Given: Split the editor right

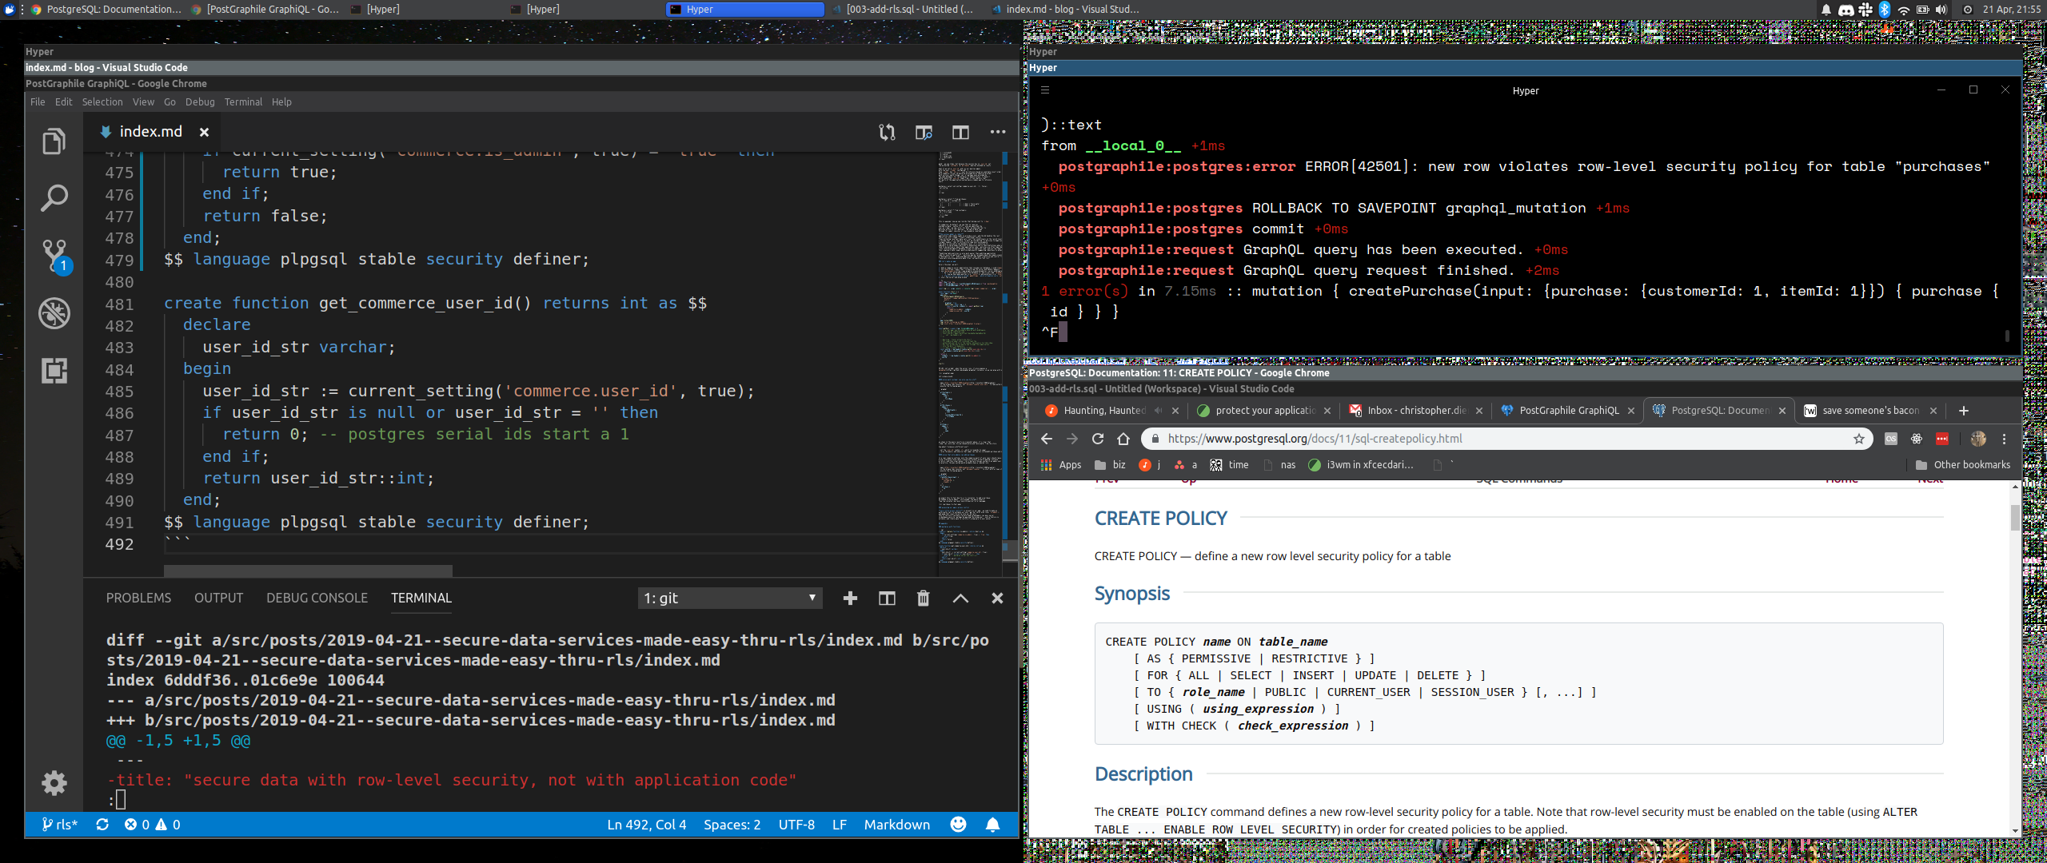Looking at the screenshot, I should 960,132.
